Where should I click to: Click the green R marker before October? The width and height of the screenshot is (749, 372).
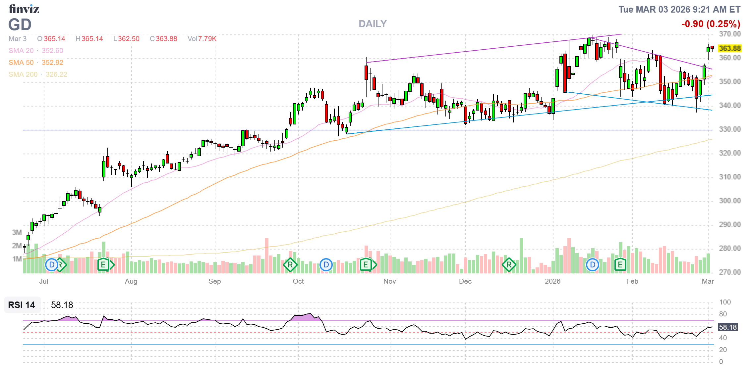[x=290, y=265]
